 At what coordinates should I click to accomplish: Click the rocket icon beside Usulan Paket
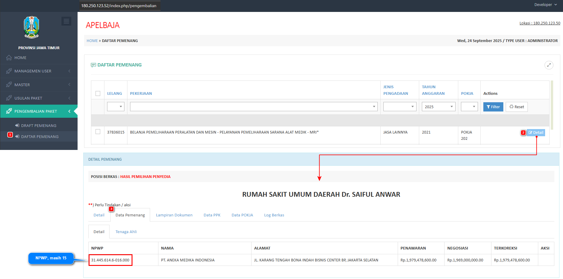[9, 98]
